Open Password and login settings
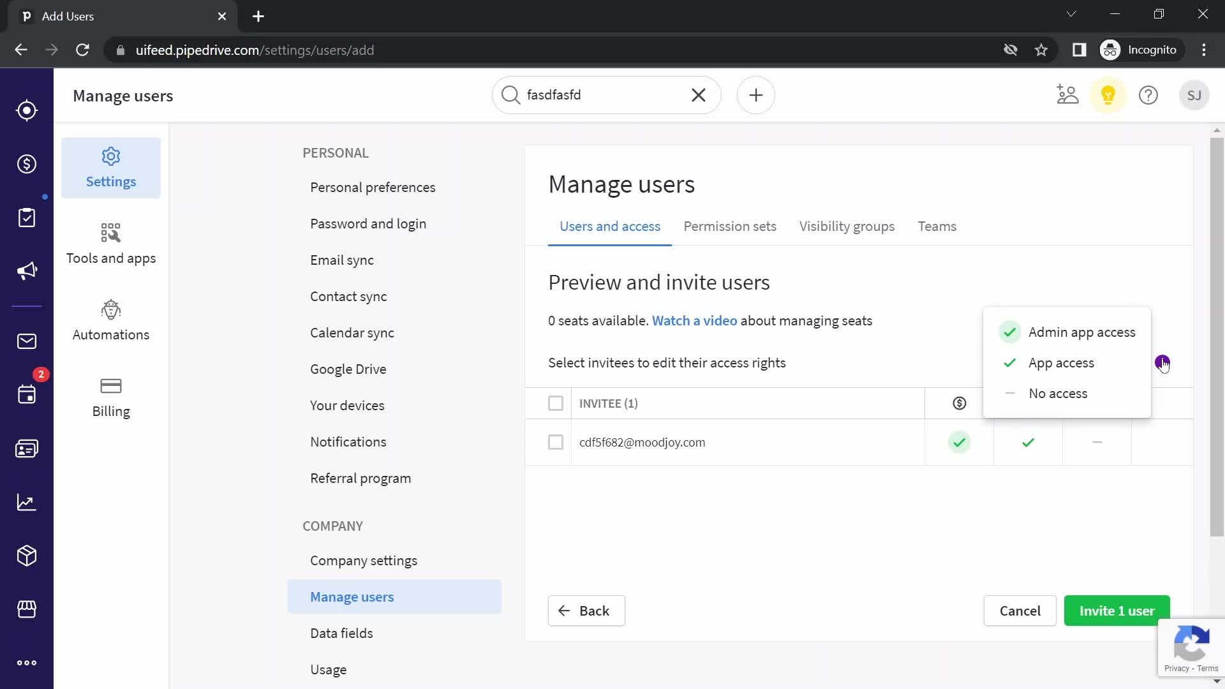Screen dimensions: 1225x689 368,224
